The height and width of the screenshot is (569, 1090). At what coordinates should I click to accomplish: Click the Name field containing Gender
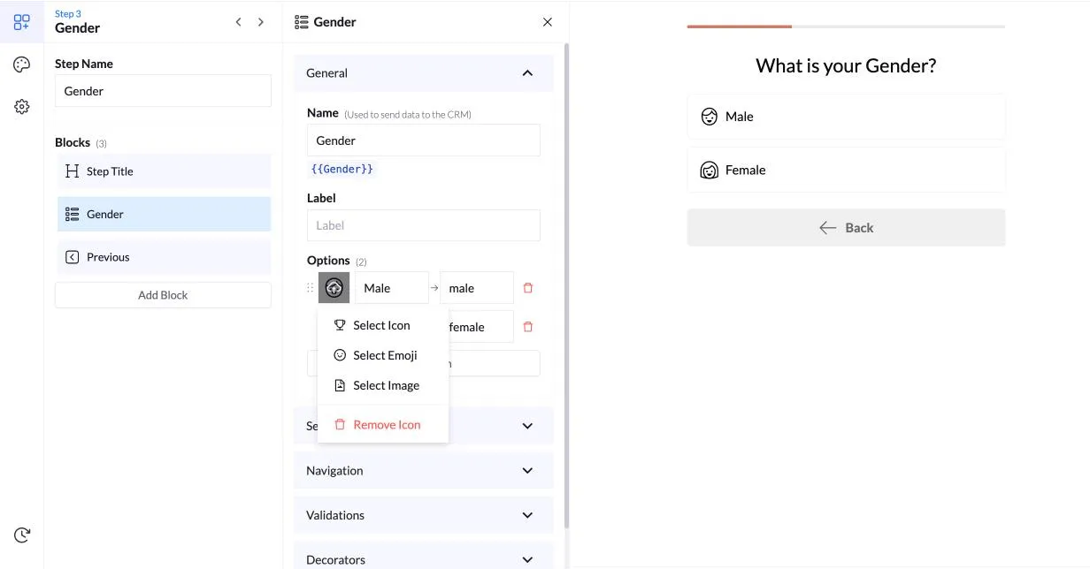(423, 140)
